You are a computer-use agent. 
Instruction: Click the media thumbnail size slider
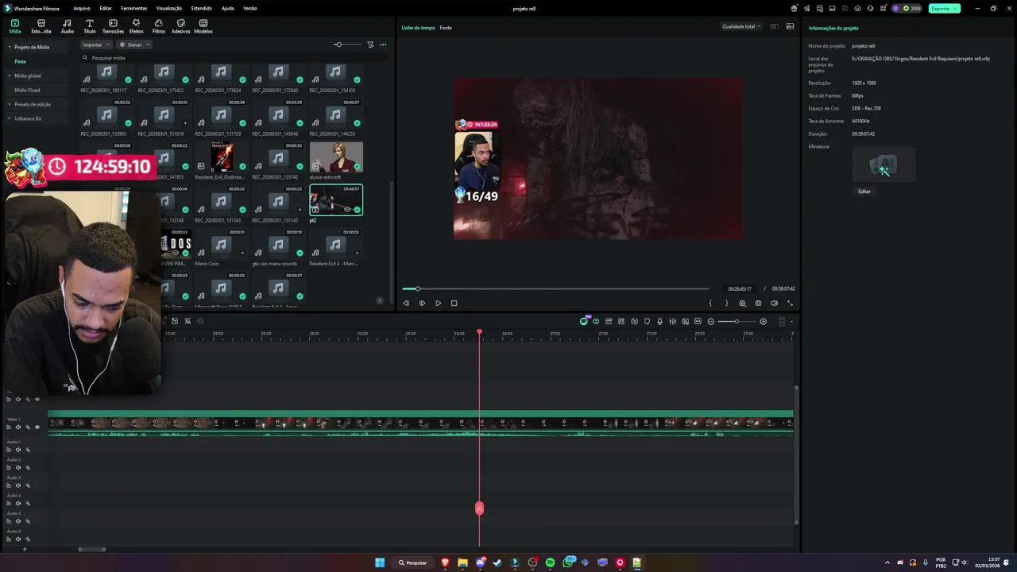(x=347, y=44)
